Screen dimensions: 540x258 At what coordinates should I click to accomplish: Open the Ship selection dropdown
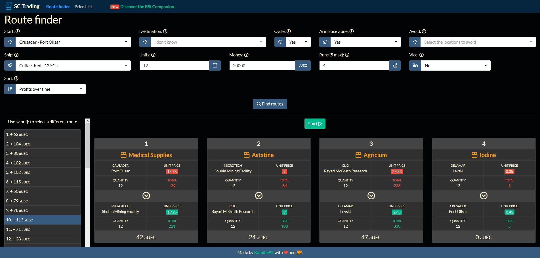pos(73,65)
